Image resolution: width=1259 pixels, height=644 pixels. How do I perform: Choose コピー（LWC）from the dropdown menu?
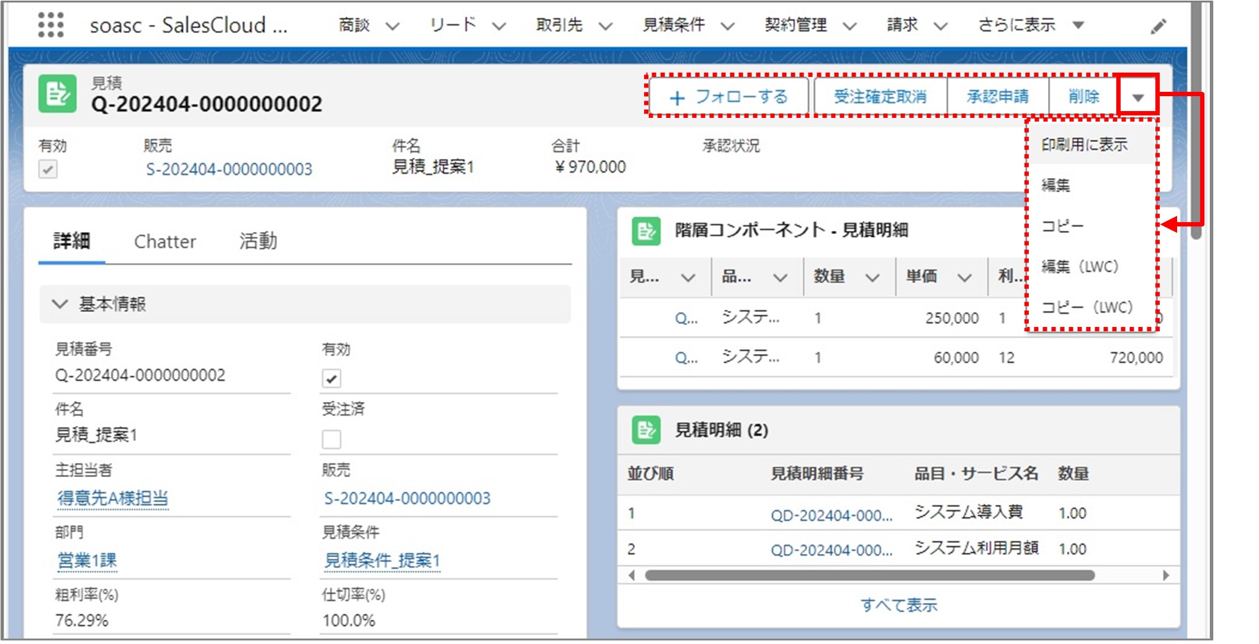[1091, 307]
